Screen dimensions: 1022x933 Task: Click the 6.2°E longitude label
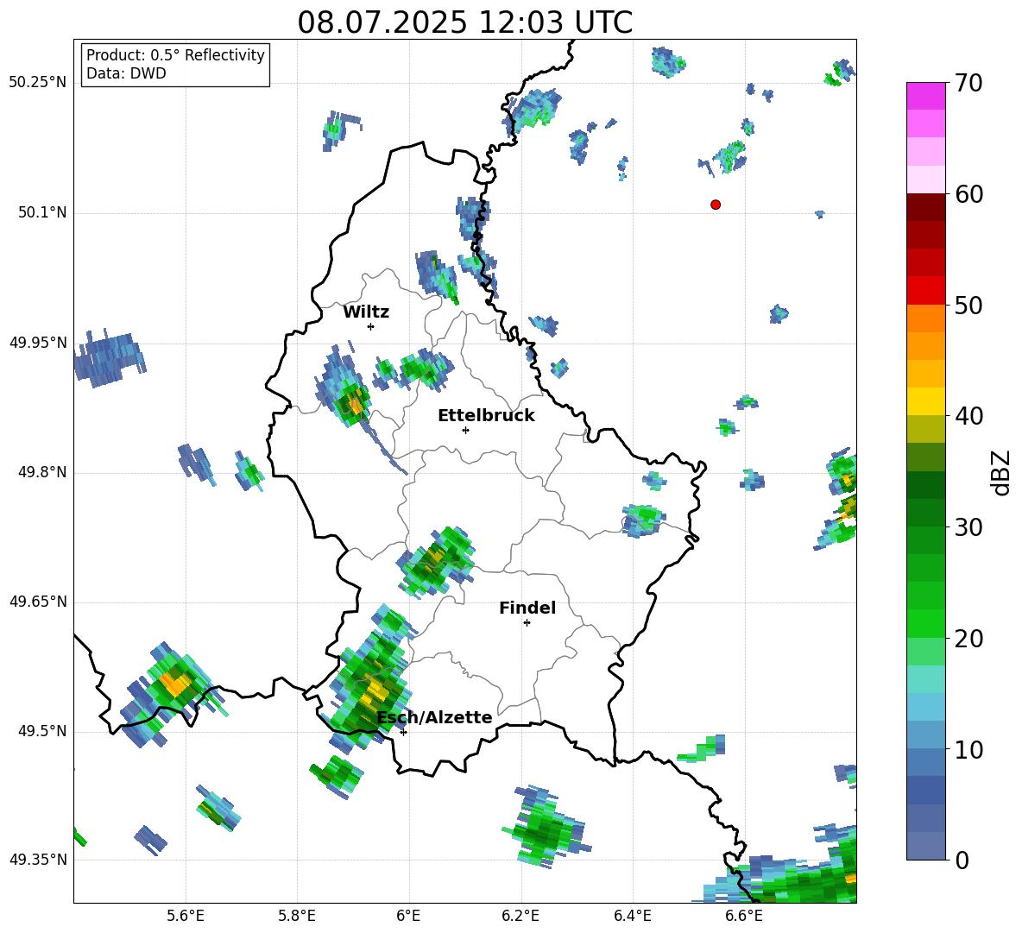pyautogui.click(x=520, y=916)
